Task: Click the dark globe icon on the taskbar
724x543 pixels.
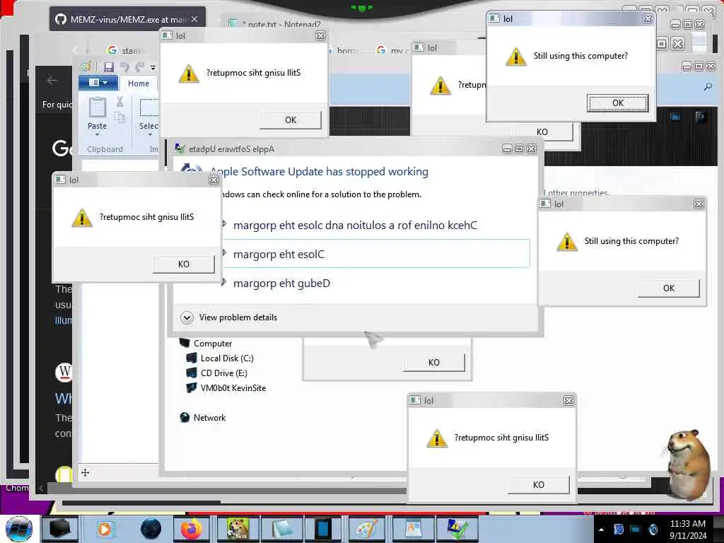Action: 151,529
